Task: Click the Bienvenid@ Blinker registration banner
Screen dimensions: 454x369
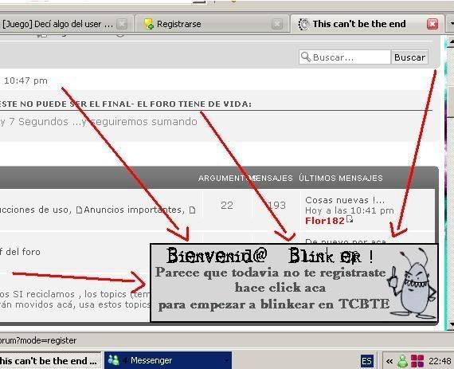Action: click(x=294, y=283)
